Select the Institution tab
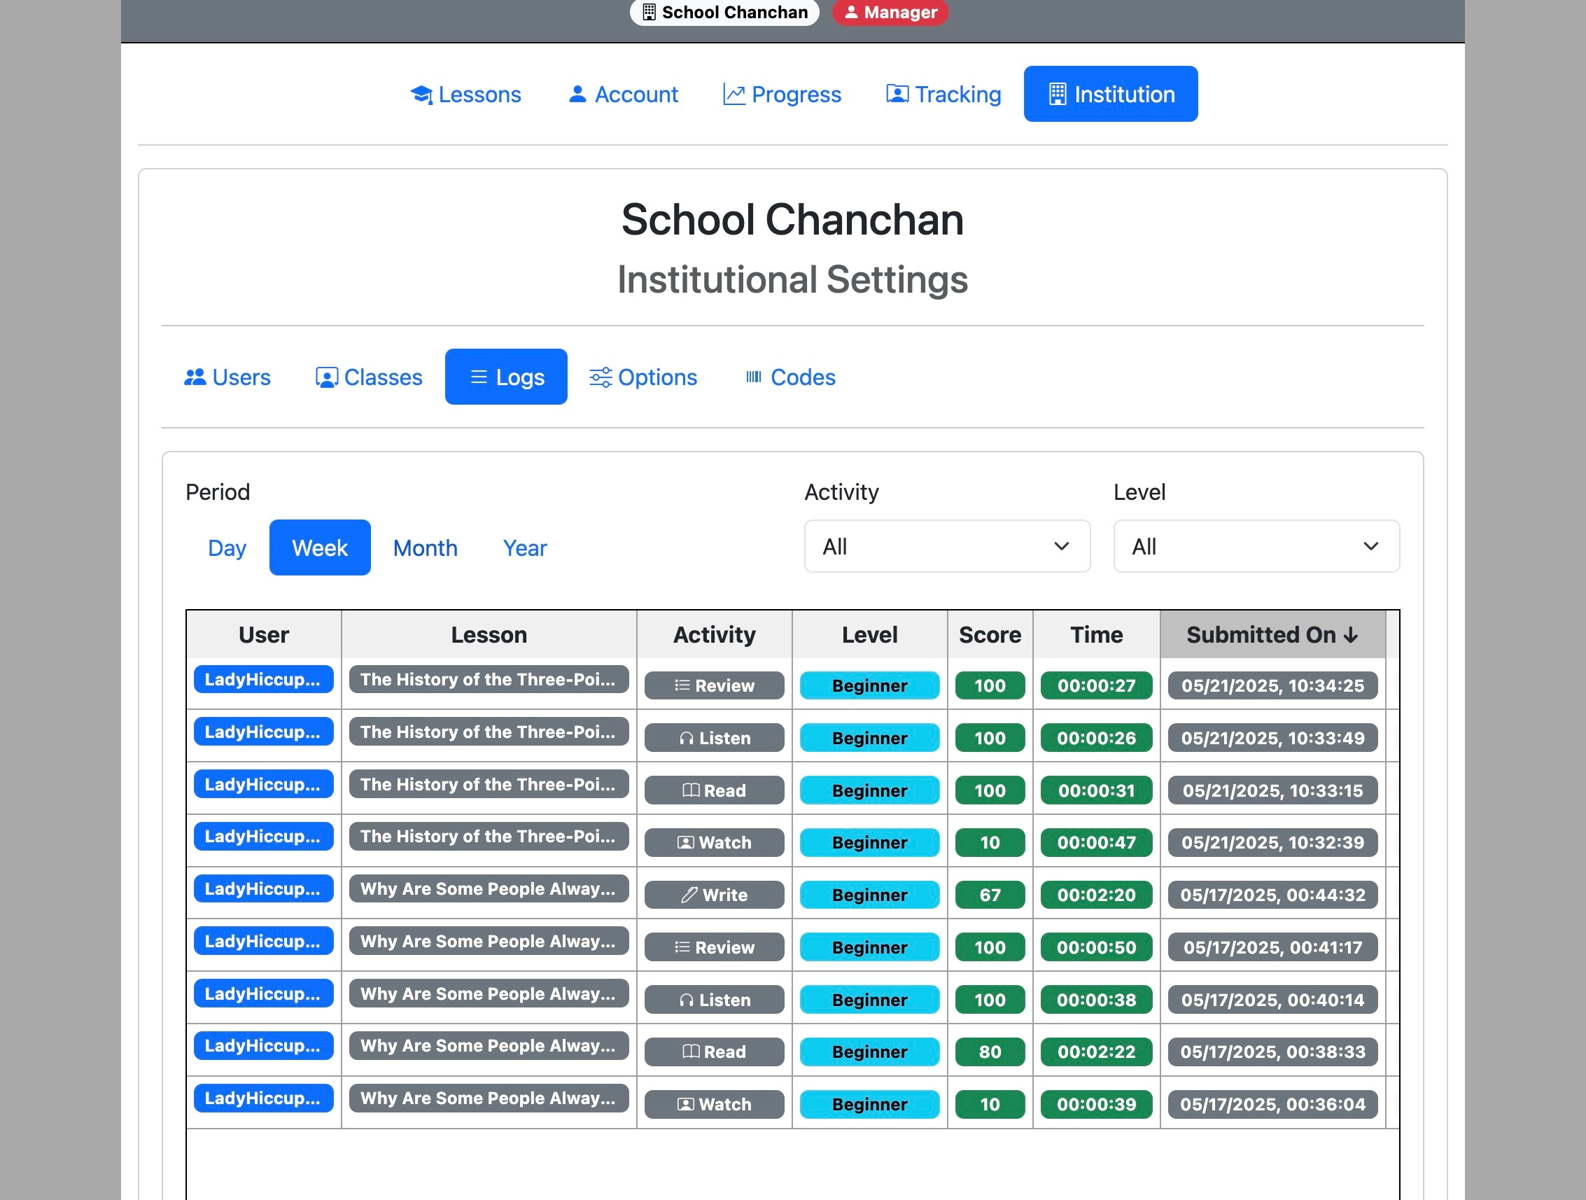This screenshot has width=1586, height=1200. tap(1111, 94)
